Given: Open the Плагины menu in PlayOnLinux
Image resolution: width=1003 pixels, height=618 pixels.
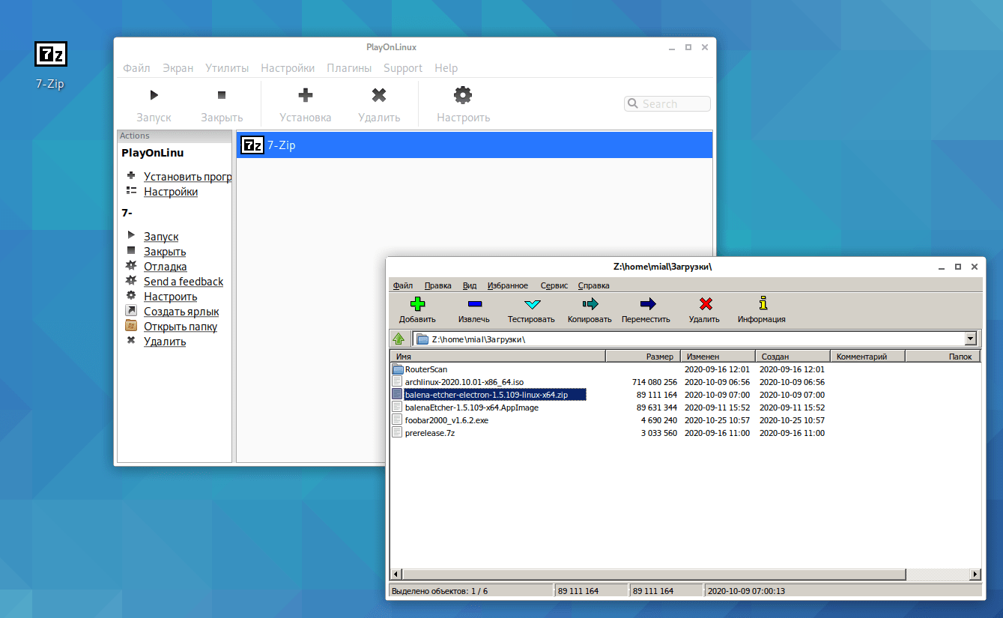Looking at the screenshot, I should (x=349, y=67).
